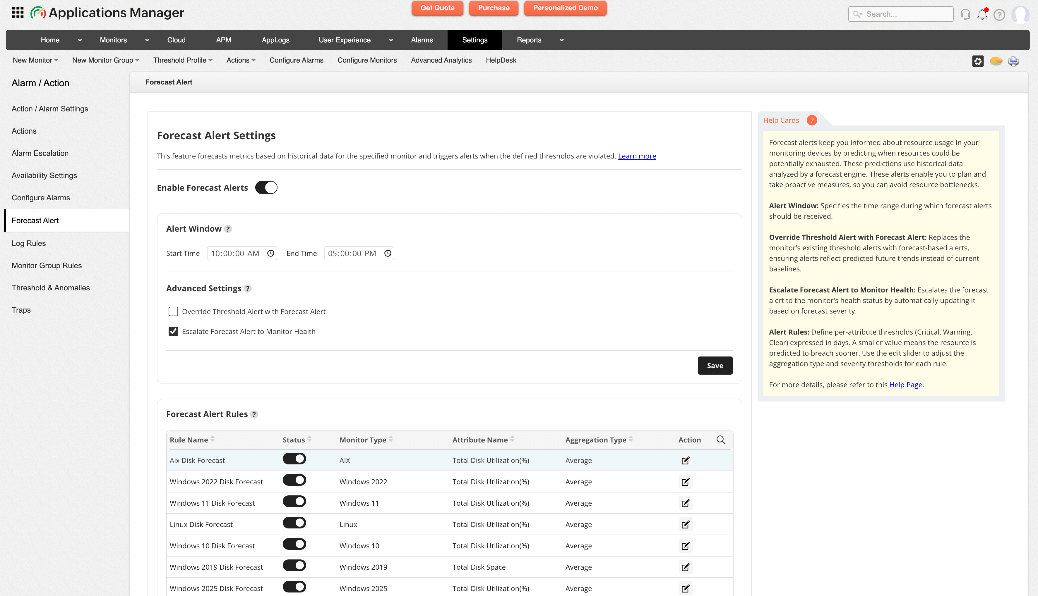Check Override Threshold Alert with Forecast Alert
Screen dimensions: 1038x596
coord(173,311)
